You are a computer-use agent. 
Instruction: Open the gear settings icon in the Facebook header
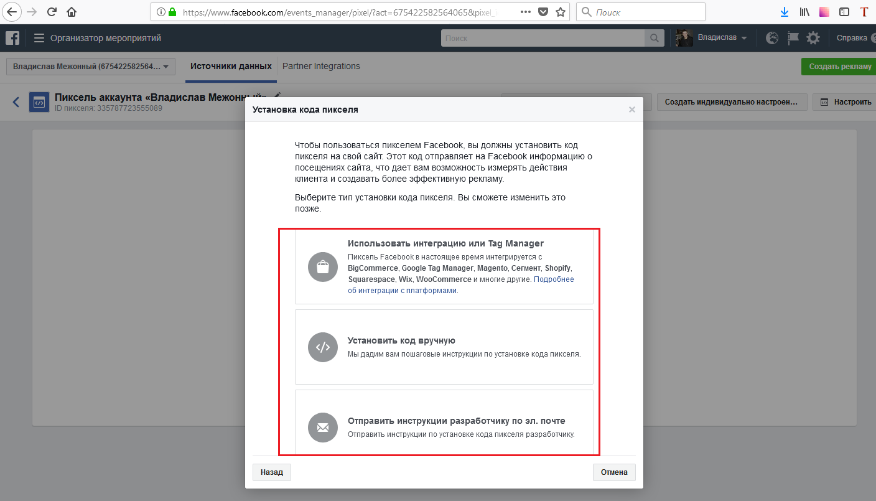click(813, 38)
